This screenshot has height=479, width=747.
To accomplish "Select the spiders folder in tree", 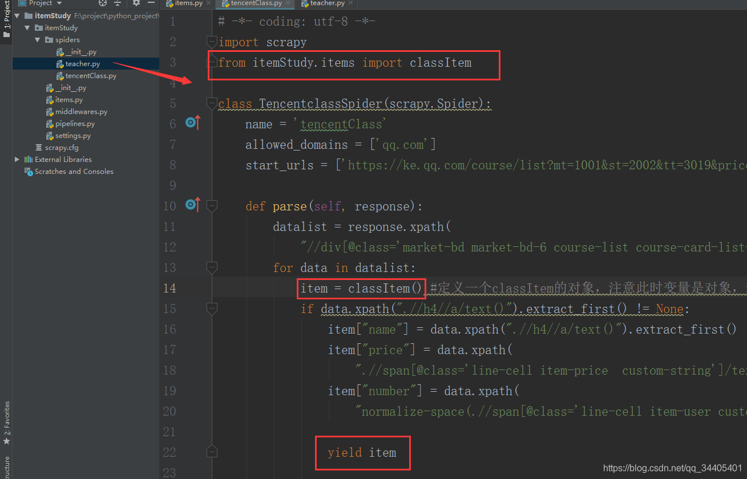I will (x=67, y=40).
